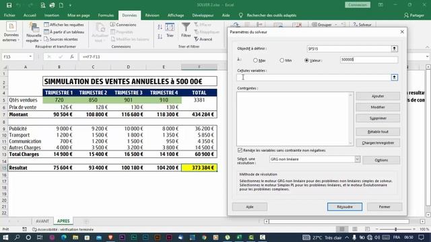Screen dimensions: 431x242
Task: Open taskbar search magnifier
Action: pyautogui.click(x=17, y=237)
